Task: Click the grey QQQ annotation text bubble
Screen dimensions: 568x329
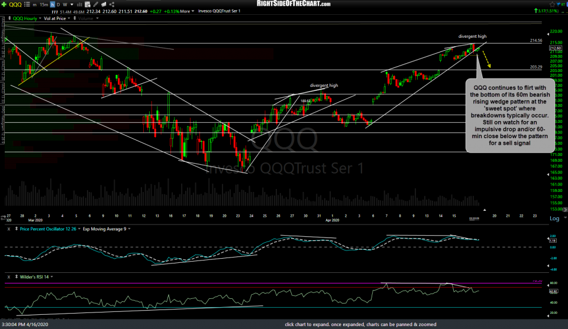Action: coord(509,115)
